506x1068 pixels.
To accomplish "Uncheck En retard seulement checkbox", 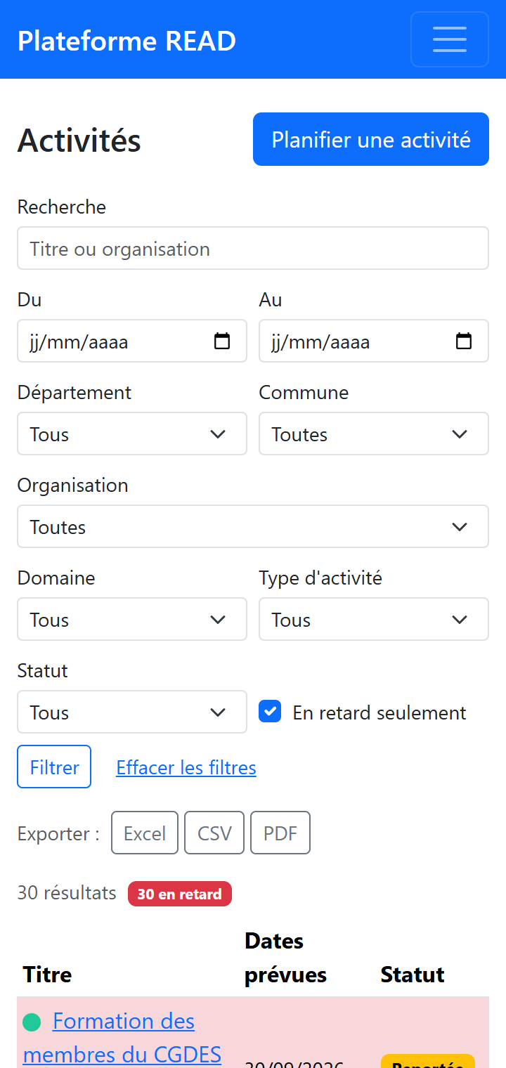I will tap(271, 712).
